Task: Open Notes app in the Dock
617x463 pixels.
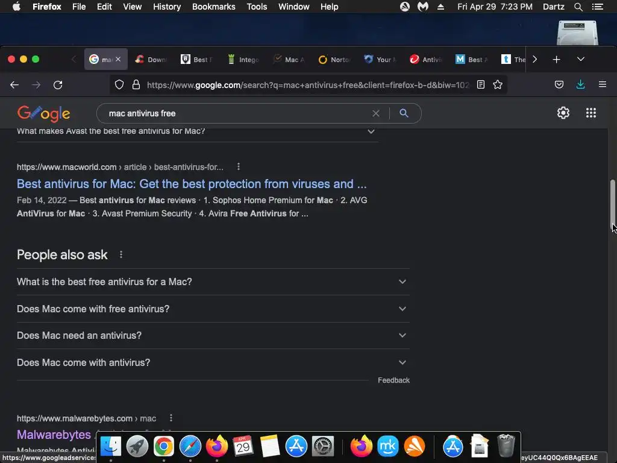Action: (x=269, y=446)
